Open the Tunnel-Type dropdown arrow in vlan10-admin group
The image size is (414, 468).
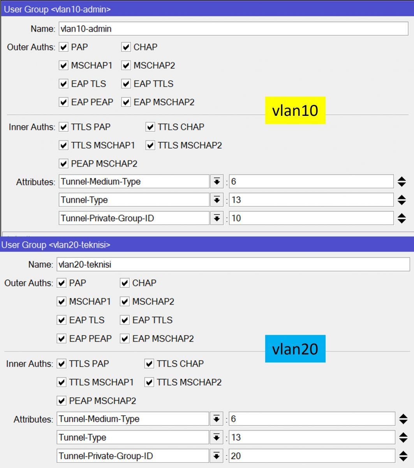pos(217,200)
